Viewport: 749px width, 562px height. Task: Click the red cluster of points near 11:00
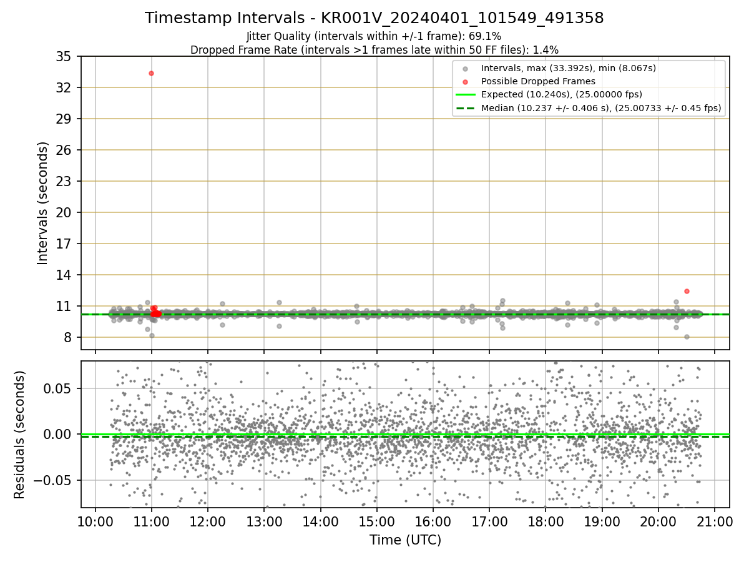click(155, 312)
